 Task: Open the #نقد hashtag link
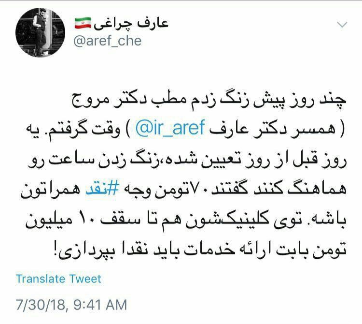click(102, 188)
